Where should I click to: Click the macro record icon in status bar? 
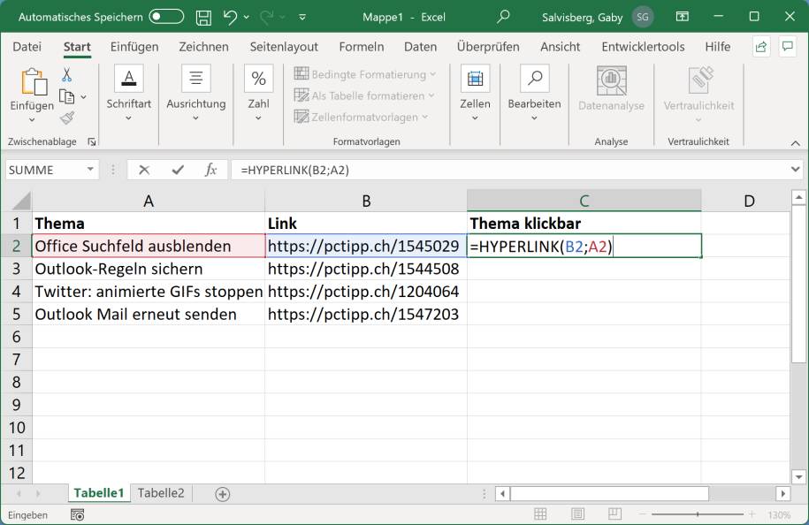coord(78,514)
